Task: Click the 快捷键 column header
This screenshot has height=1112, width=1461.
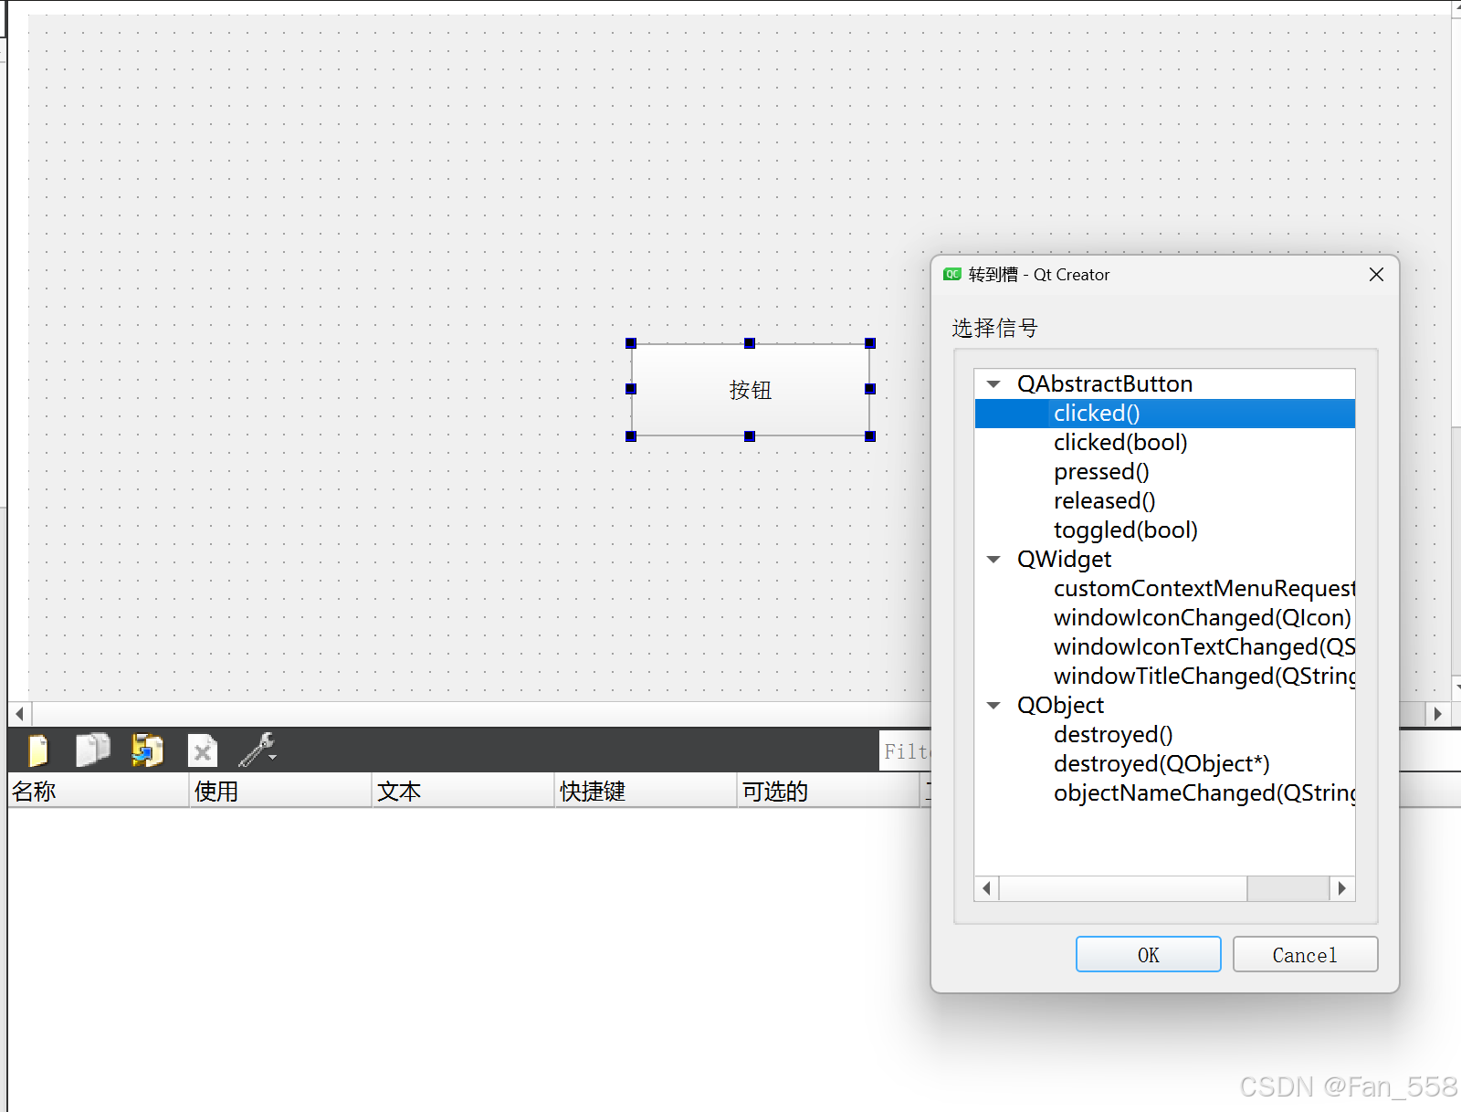Action: (x=646, y=791)
